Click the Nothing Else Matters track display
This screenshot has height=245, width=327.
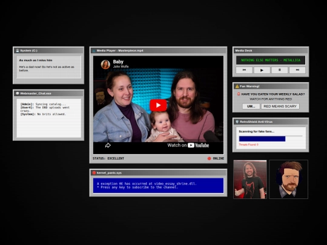pyautogui.click(x=271, y=60)
